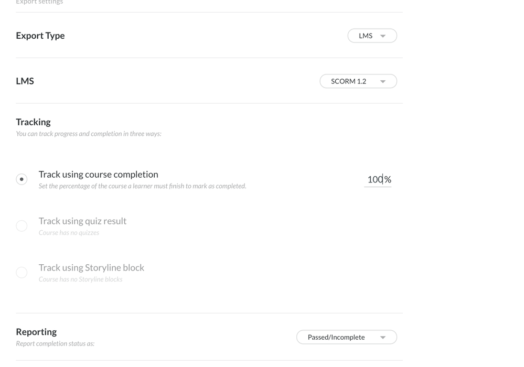524x367 pixels.
Task: Click the "Track using course completion" label
Action: (x=98, y=175)
